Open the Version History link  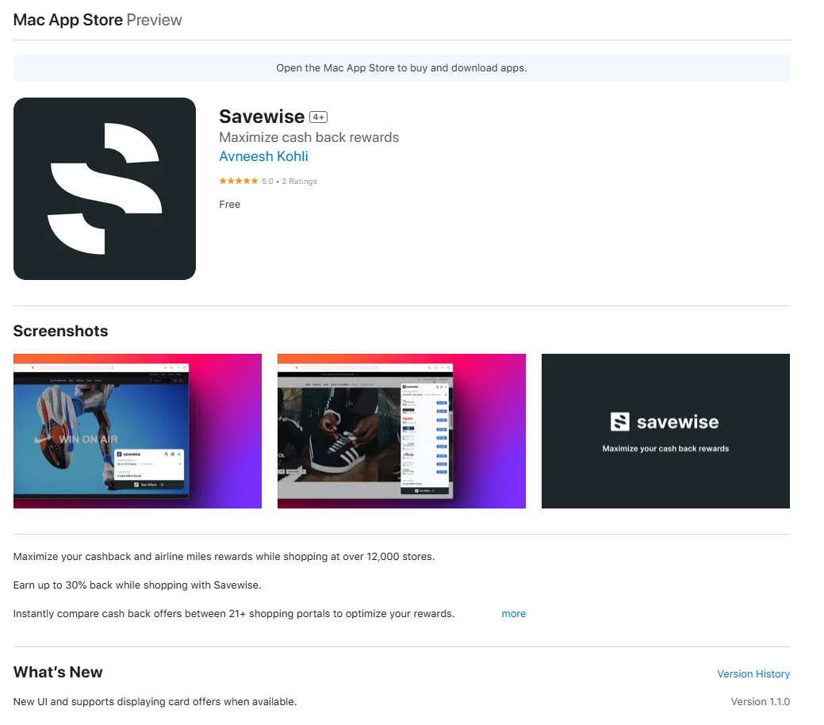click(753, 674)
